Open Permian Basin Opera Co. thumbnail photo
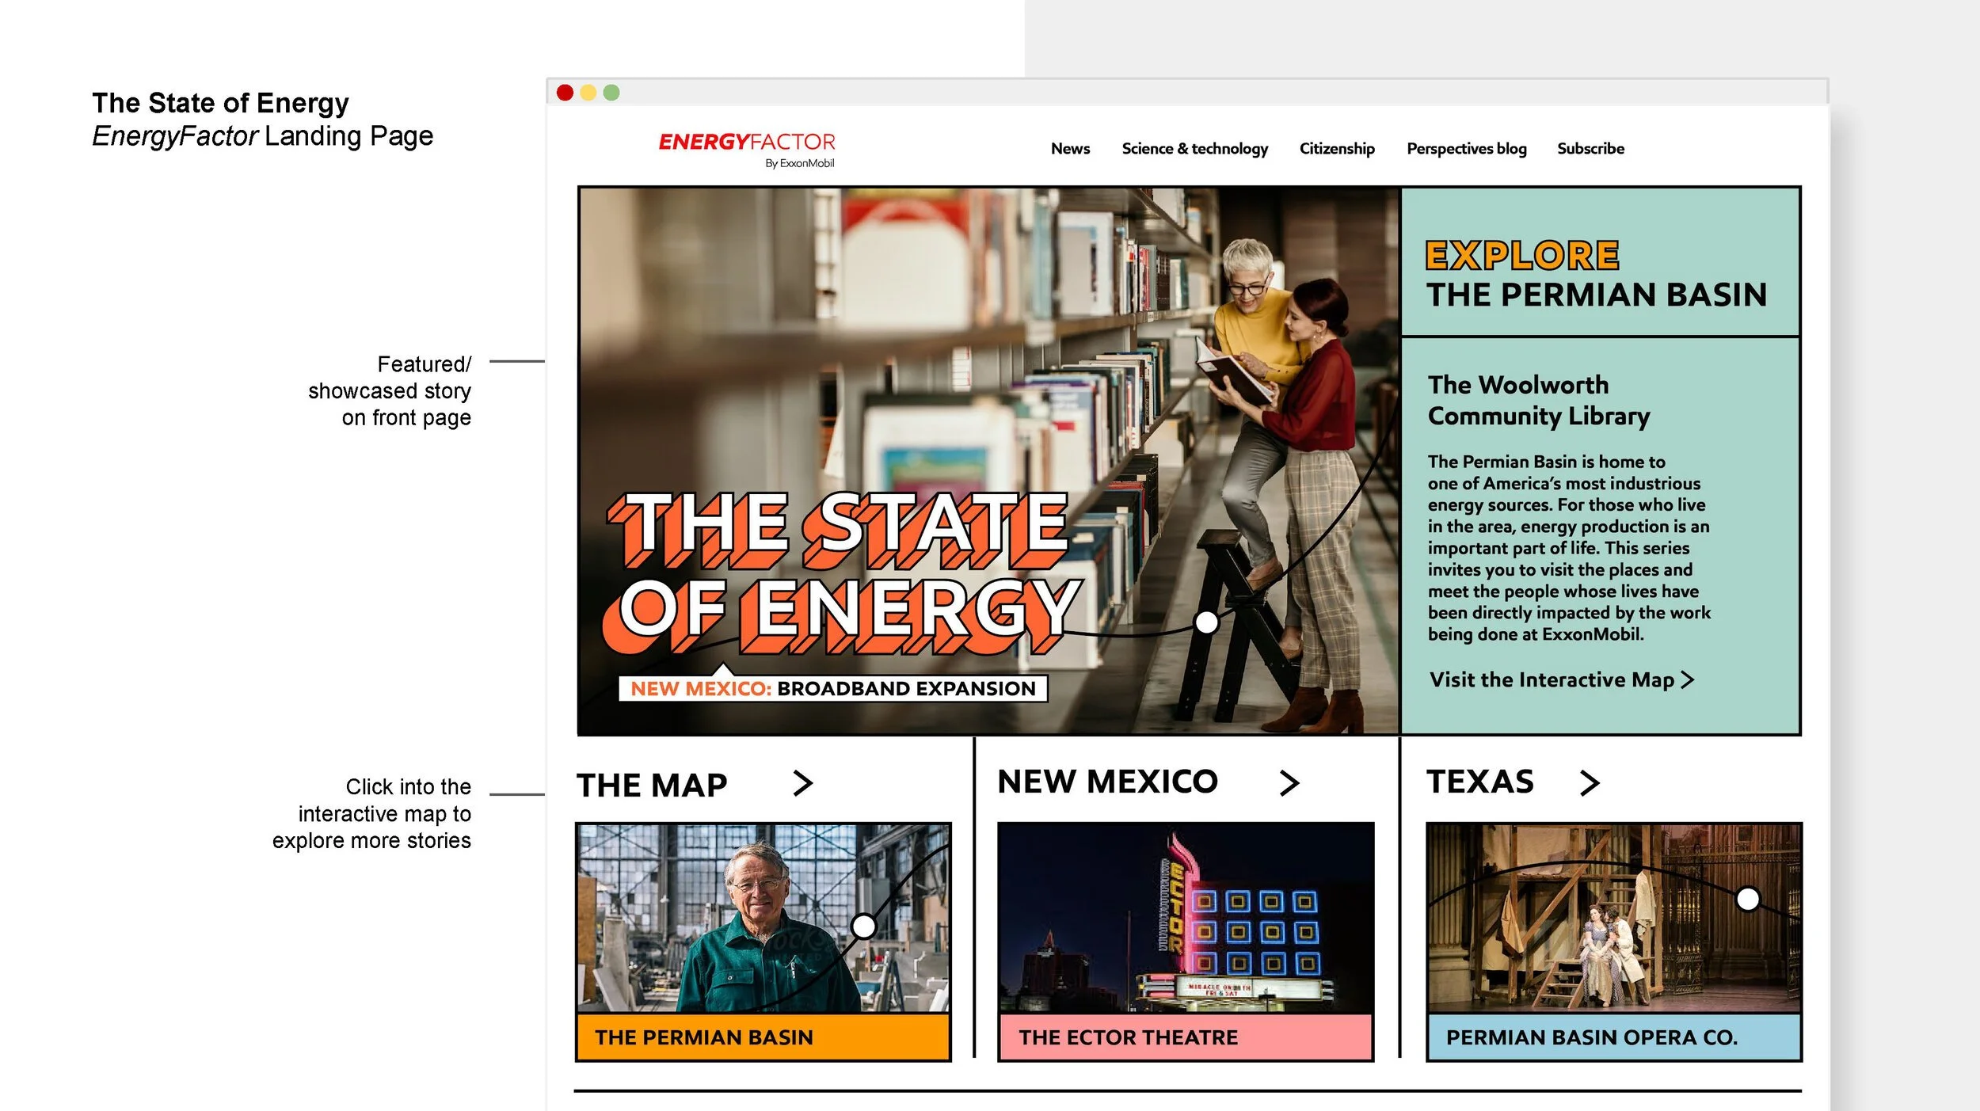Viewport: 1980px width, 1111px height. pos(1614,918)
